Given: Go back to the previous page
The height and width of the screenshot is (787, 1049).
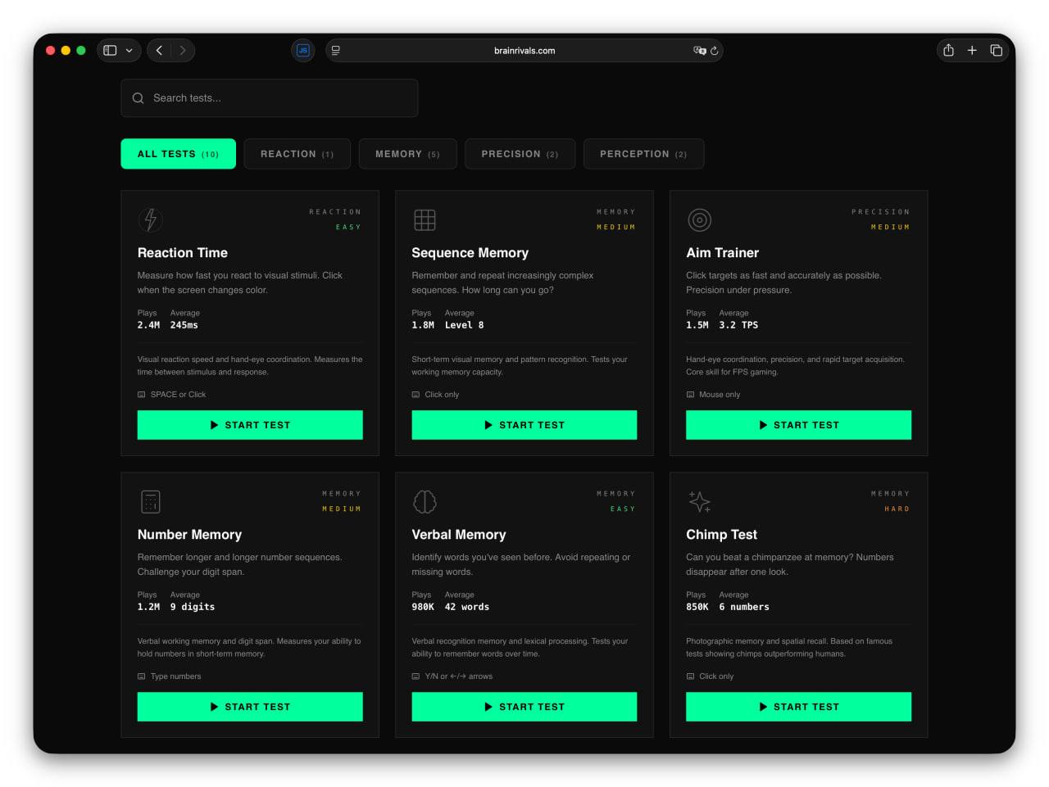Looking at the screenshot, I should point(159,51).
